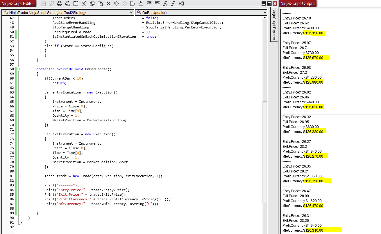Click the Paste clipboard icon

click(x=100, y=3)
